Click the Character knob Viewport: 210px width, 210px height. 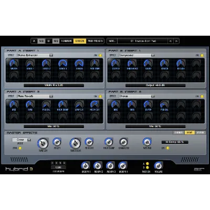(124, 142)
